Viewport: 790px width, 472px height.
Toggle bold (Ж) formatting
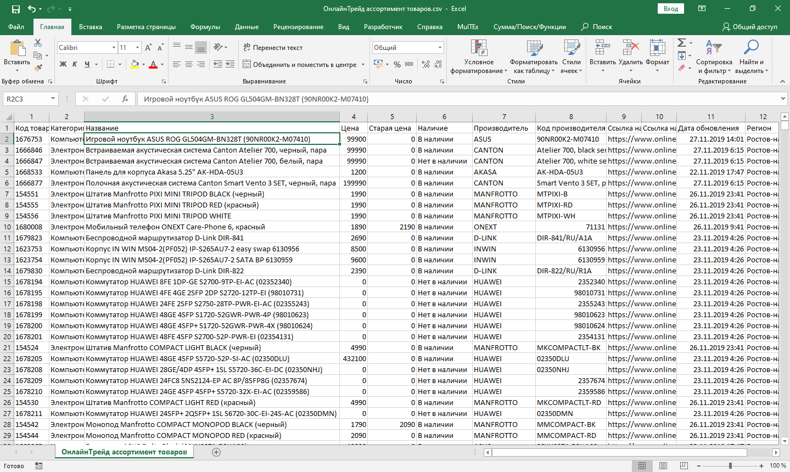coord(63,64)
